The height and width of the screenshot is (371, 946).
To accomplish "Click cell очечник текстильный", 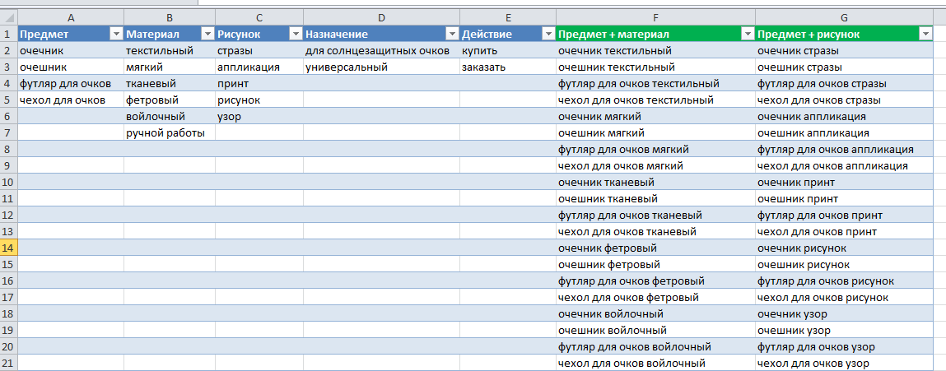I will (x=655, y=51).
